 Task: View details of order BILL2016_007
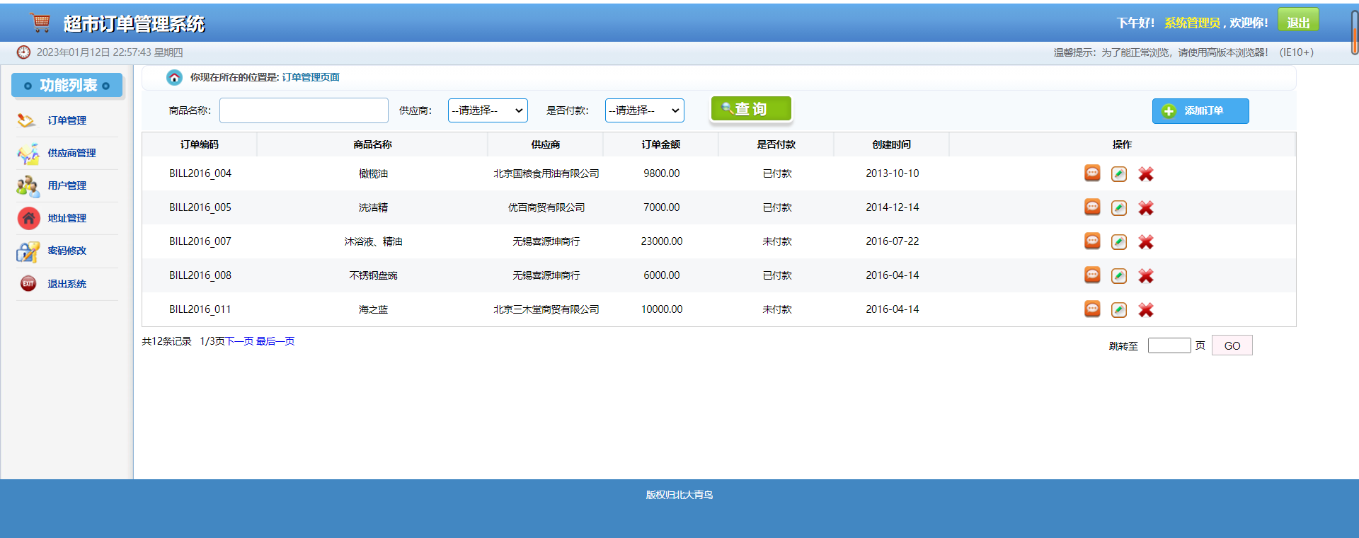tap(1092, 241)
